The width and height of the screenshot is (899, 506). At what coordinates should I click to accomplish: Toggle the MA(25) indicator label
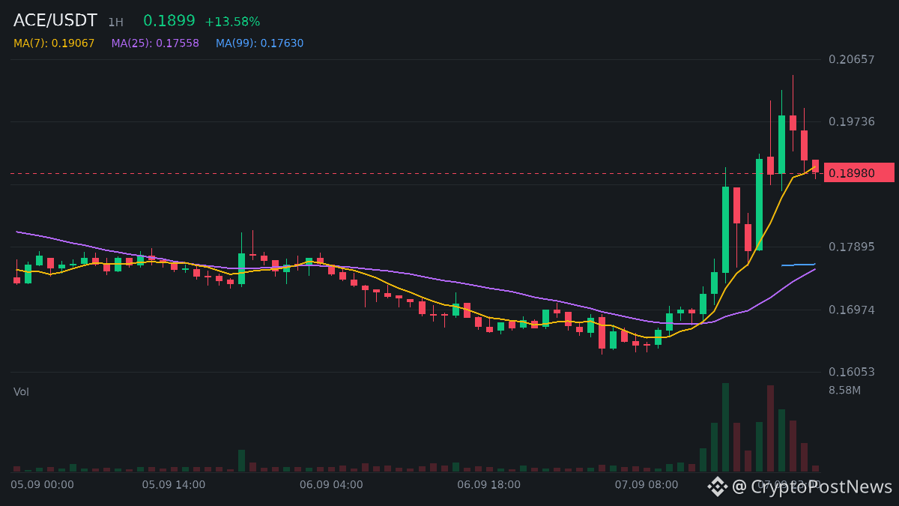(155, 43)
